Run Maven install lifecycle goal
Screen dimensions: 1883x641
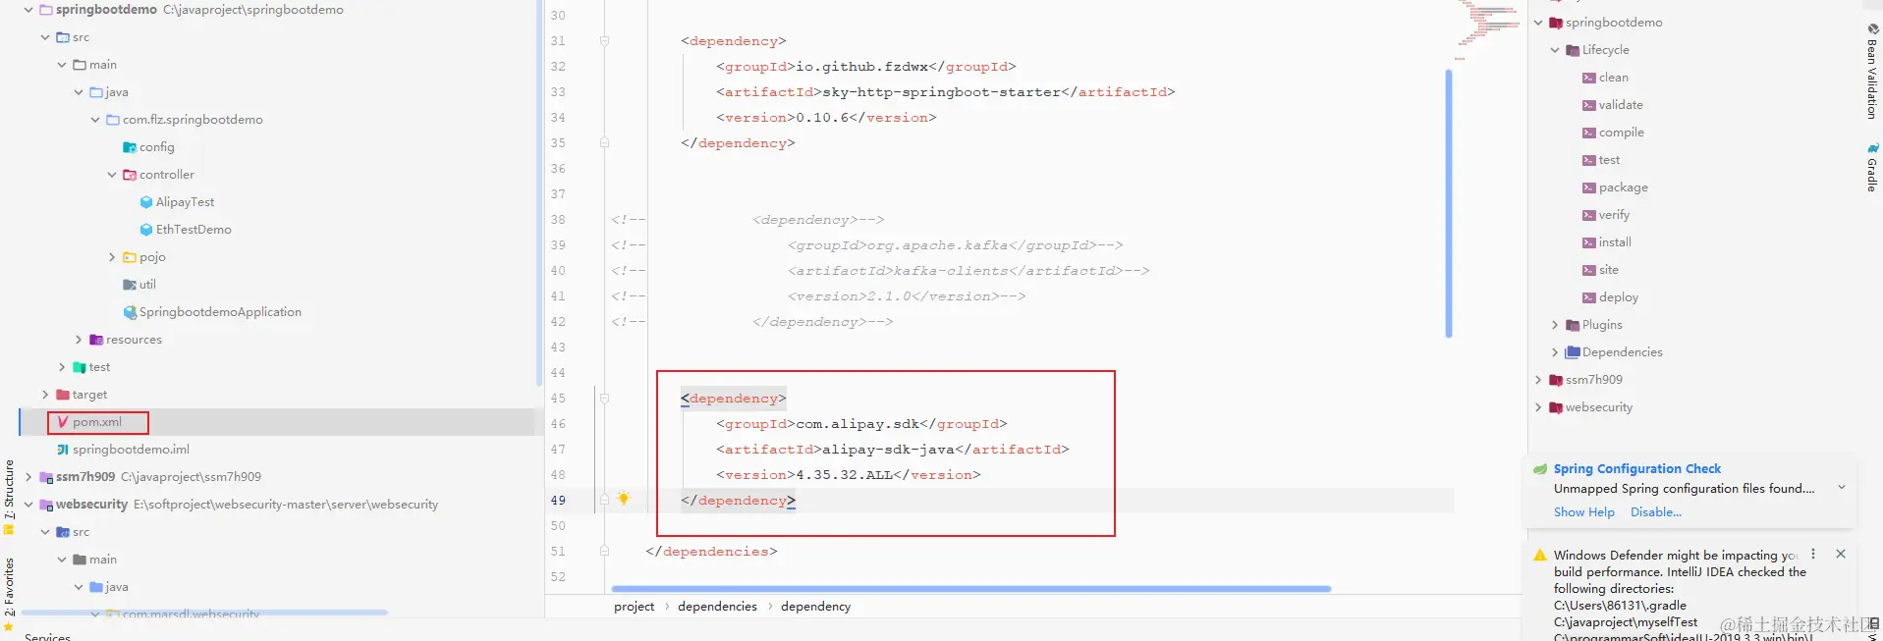pos(1615,242)
